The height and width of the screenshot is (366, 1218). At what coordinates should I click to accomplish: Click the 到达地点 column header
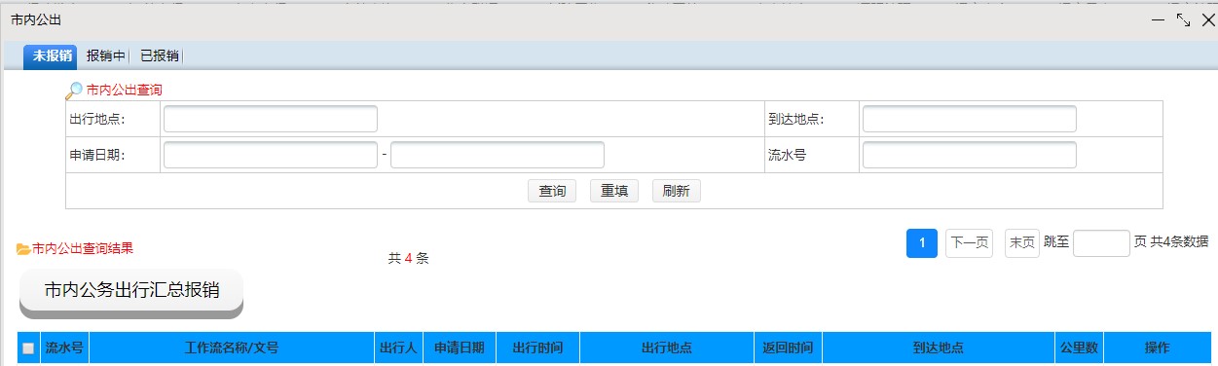[939, 348]
